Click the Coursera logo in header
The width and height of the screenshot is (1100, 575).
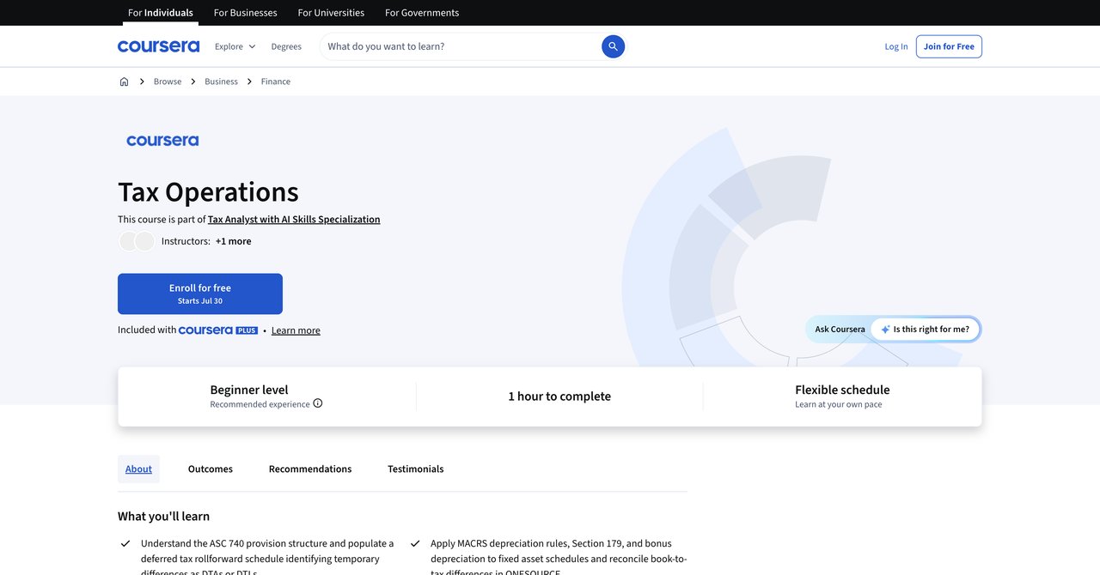point(158,46)
